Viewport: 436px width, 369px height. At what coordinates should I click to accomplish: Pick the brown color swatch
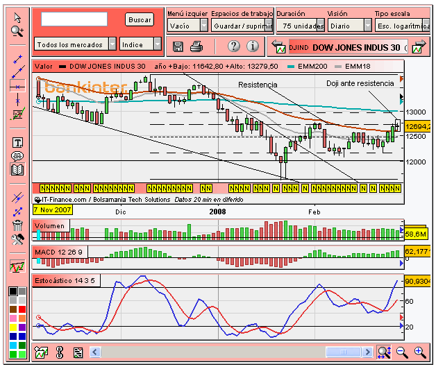pos(13,309)
